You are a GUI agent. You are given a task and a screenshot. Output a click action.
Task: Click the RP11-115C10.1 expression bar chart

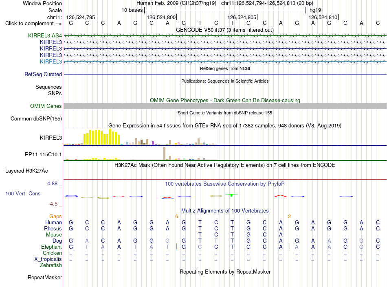click(x=140, y=153)
